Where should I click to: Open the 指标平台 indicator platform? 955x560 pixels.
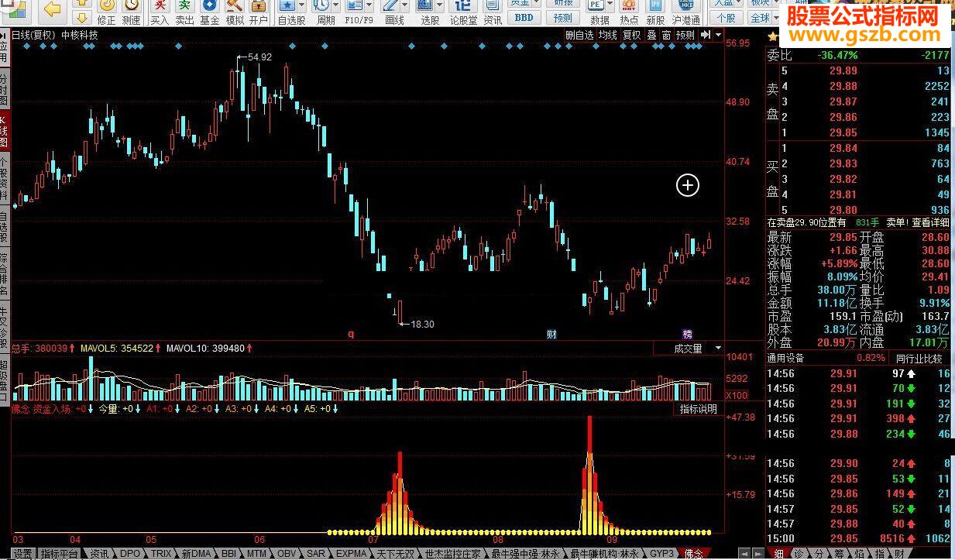pos(60,554)
